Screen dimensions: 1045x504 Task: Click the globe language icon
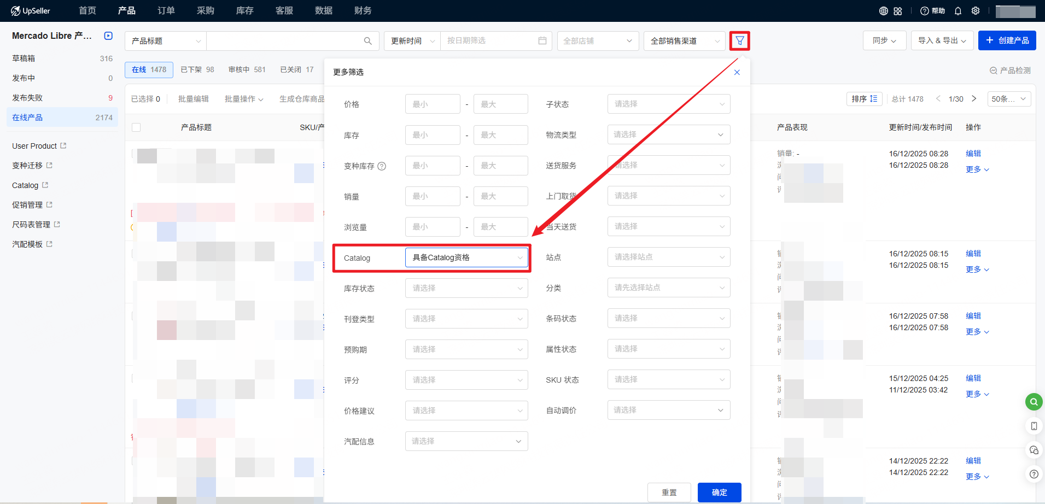coord(883,11)
